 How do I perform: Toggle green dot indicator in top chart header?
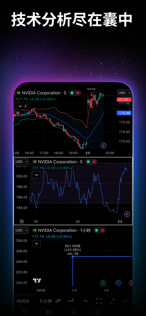coord(72,93)
